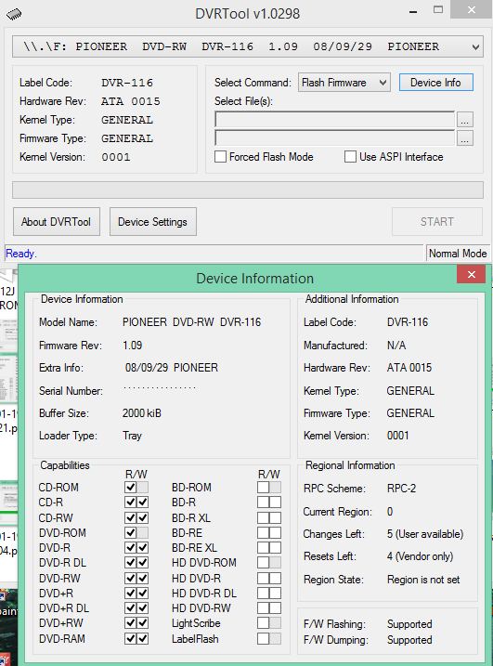Toggle HD DVD-ROM read checkbox

[x=264, y=563]
